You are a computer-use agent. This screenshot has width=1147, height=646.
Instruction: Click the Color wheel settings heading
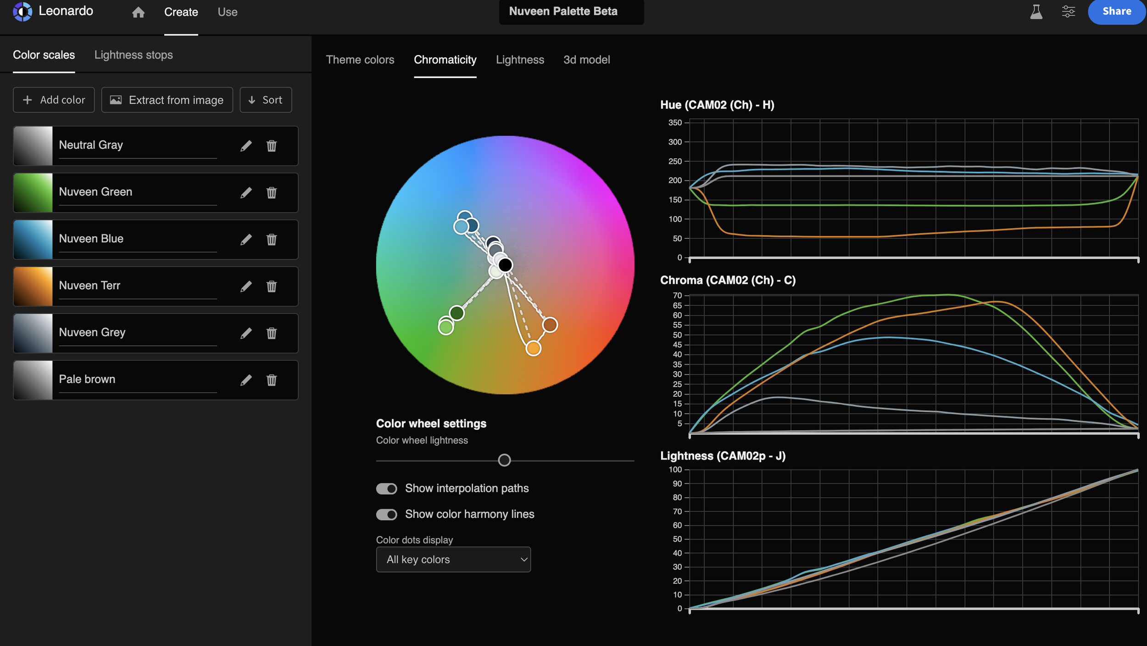click(431, 423)
